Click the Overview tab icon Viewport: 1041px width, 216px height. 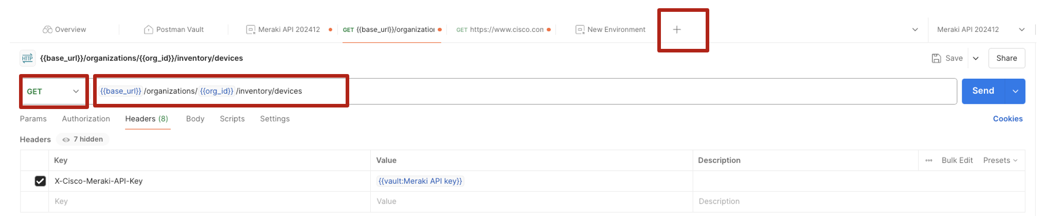[x=47, y=30]
